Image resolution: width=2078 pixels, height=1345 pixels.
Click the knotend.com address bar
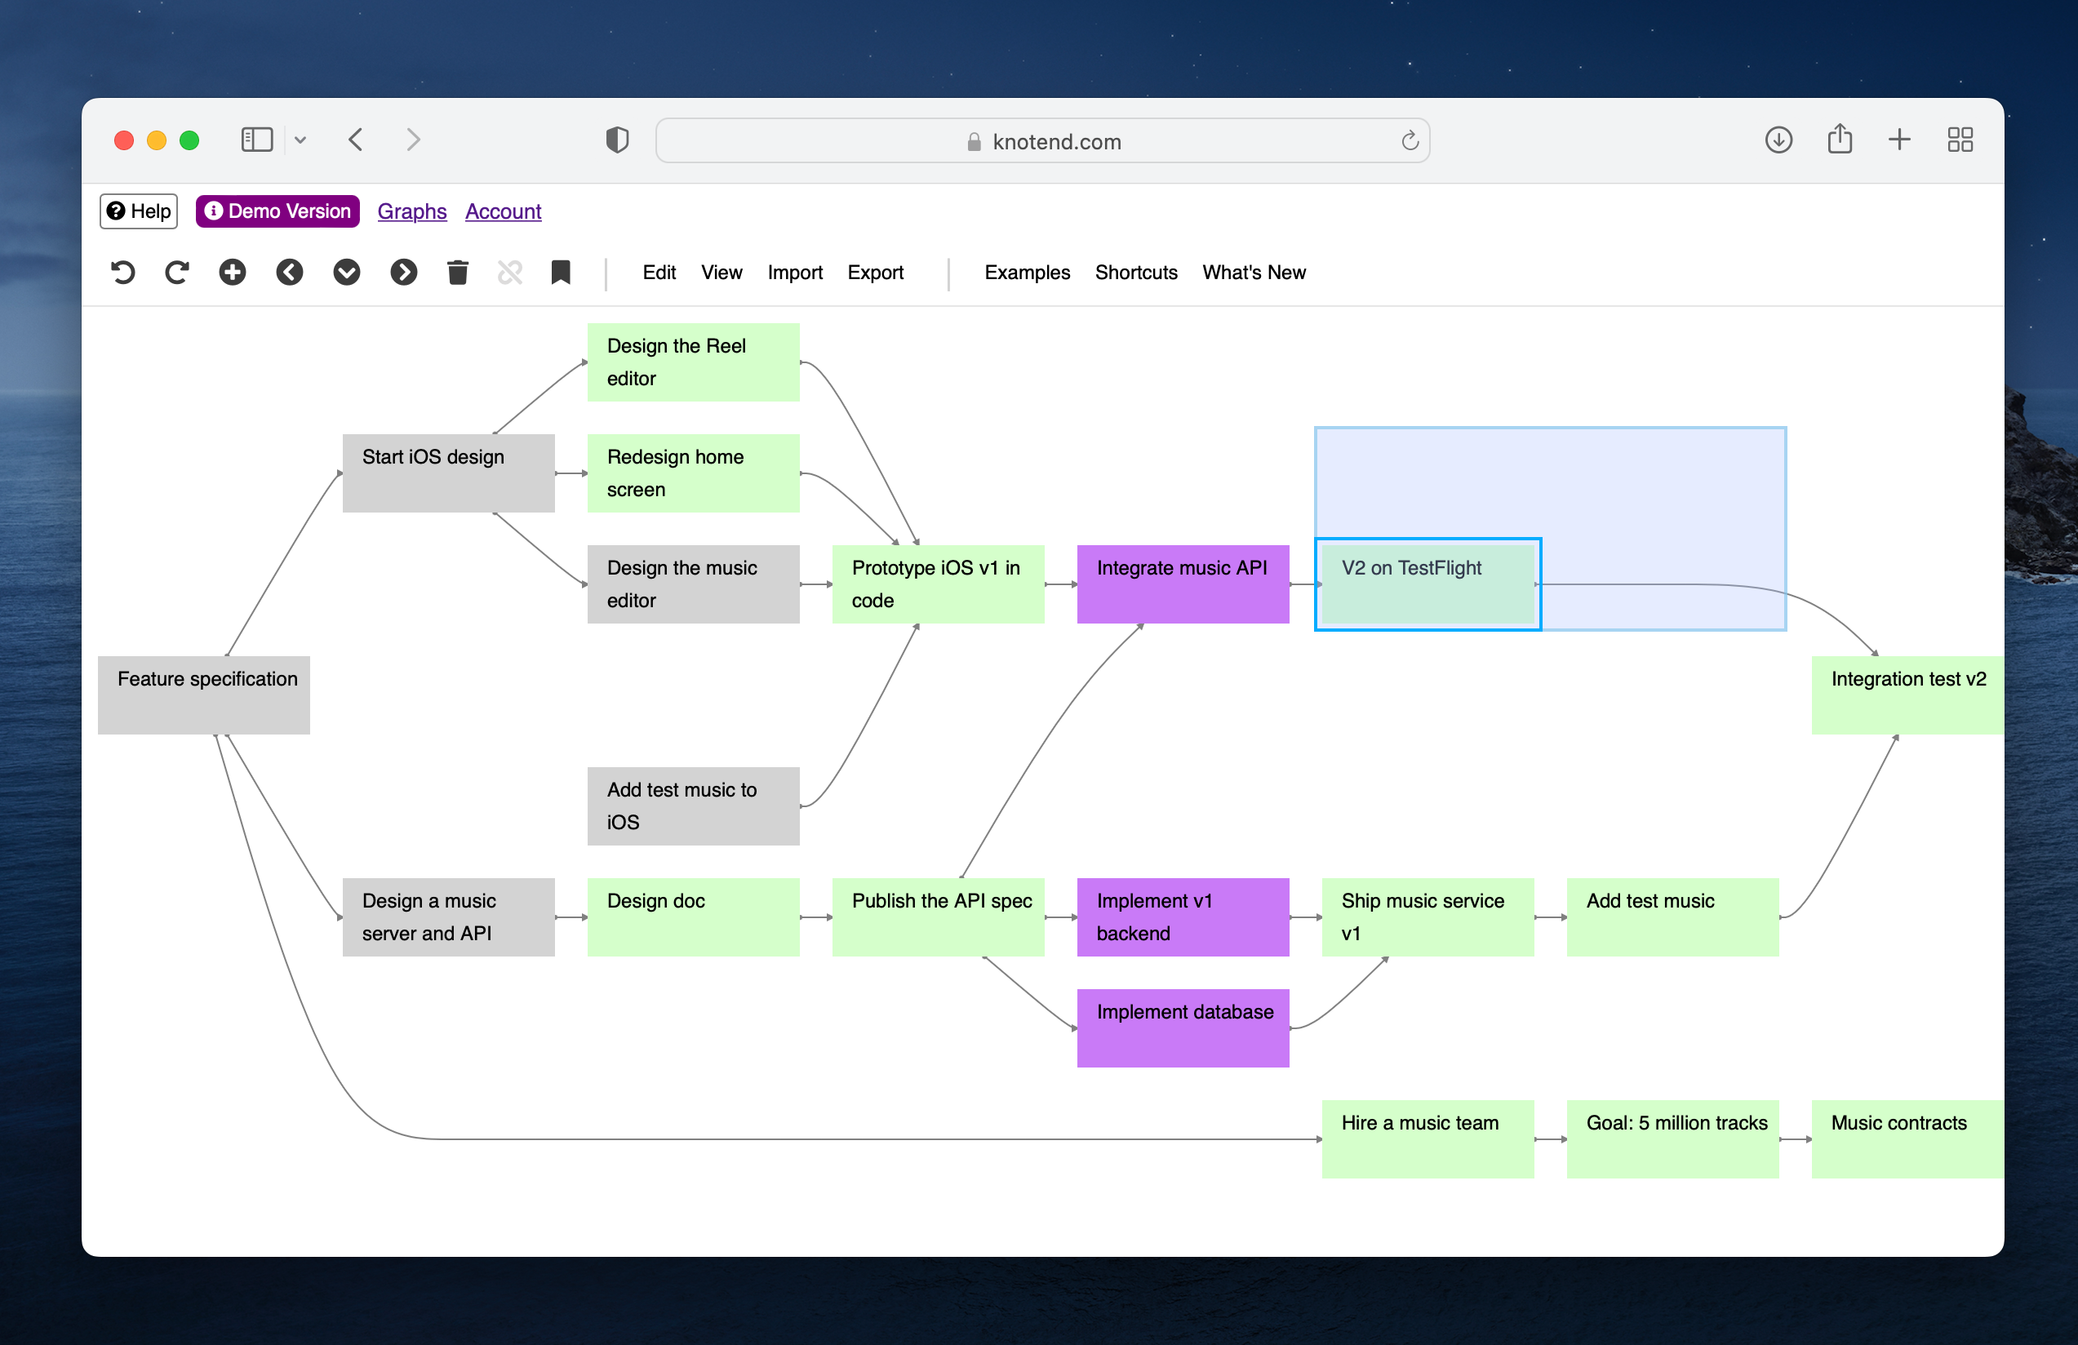click(x=1042, y=140)
